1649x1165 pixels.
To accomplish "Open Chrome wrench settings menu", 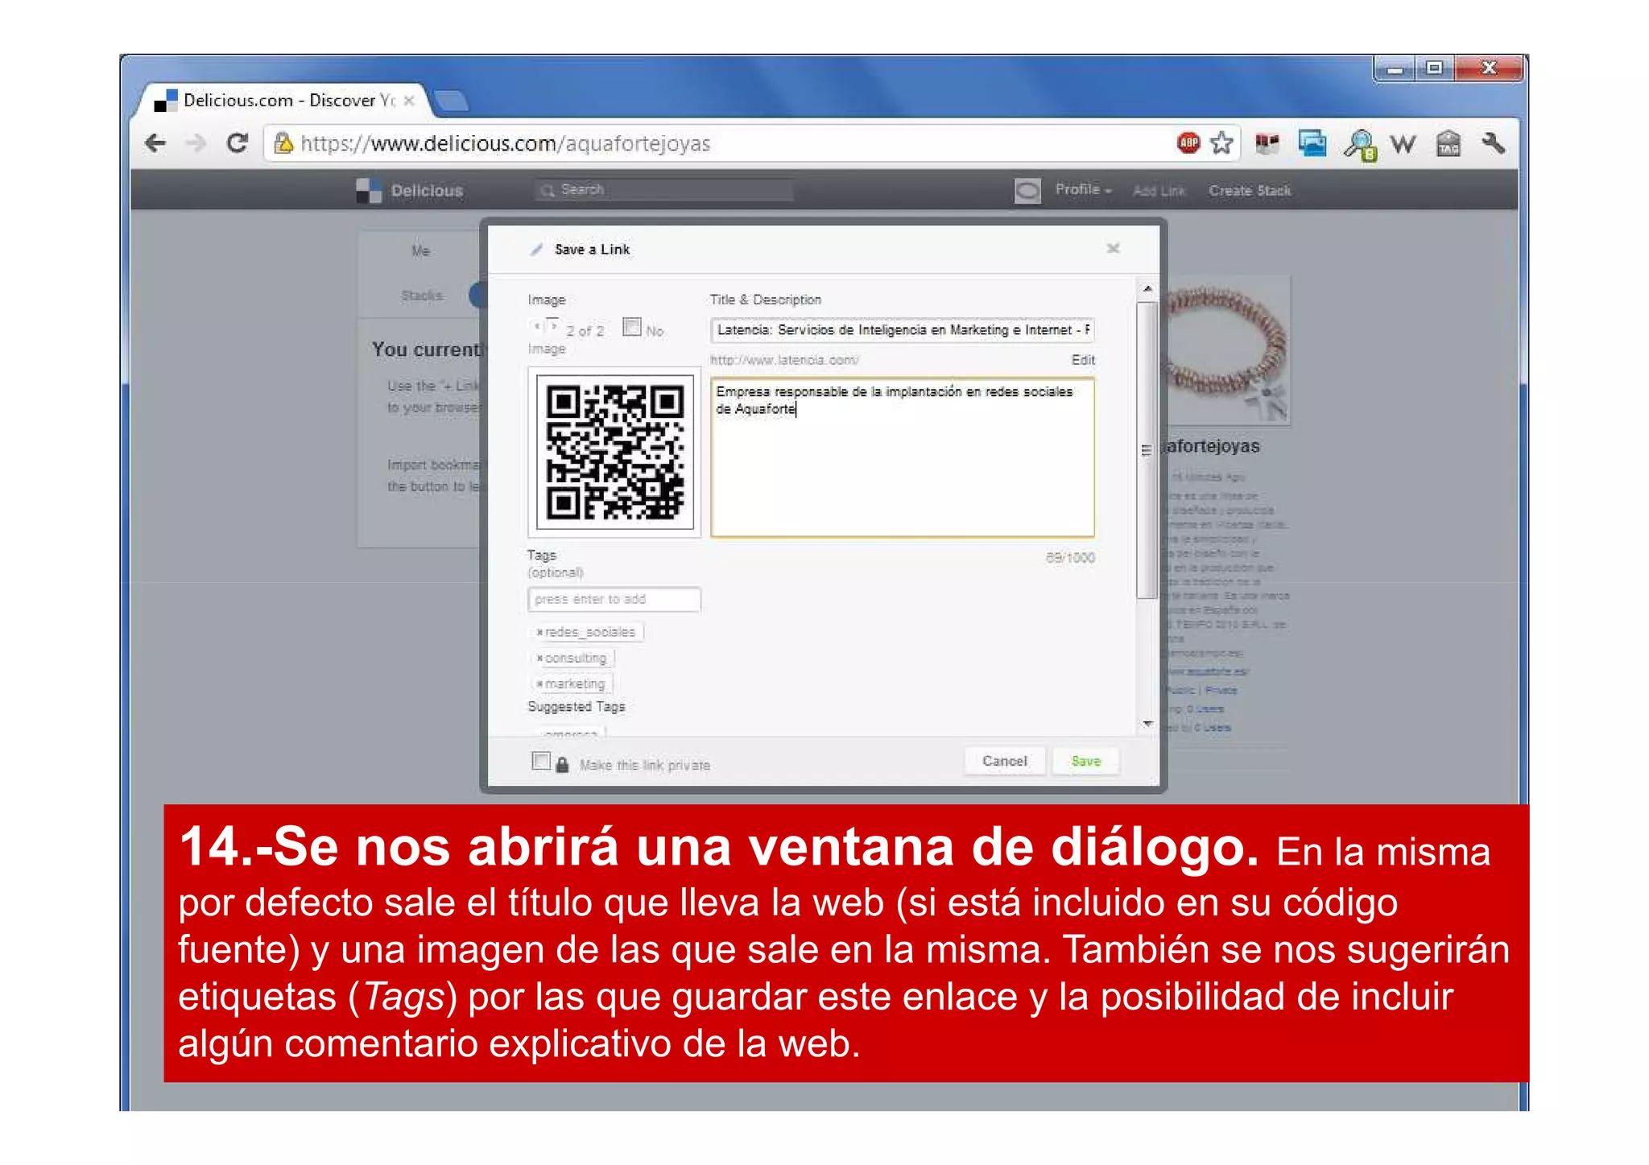I will [x=1493, y=143].
